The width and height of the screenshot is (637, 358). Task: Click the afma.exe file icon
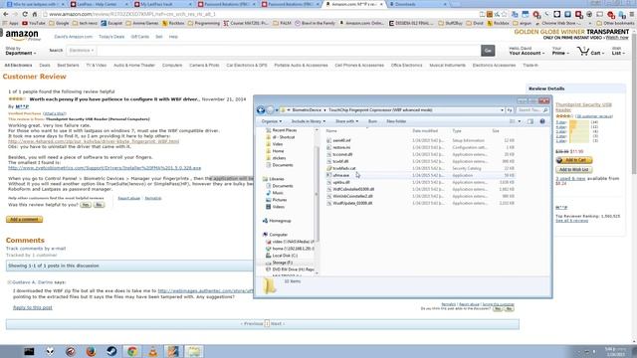pos(329,175)
